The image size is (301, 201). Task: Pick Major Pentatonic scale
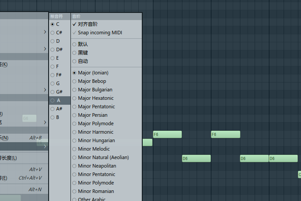[106, 107]
